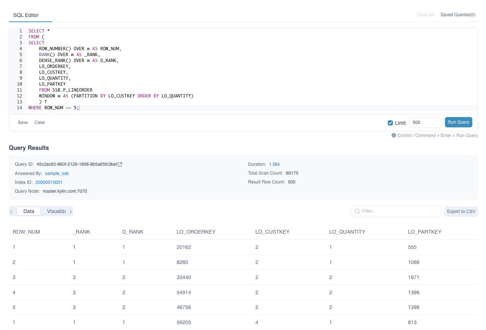
Task: Click the info icon beside the Run Query hint
Action: (394, 135)
